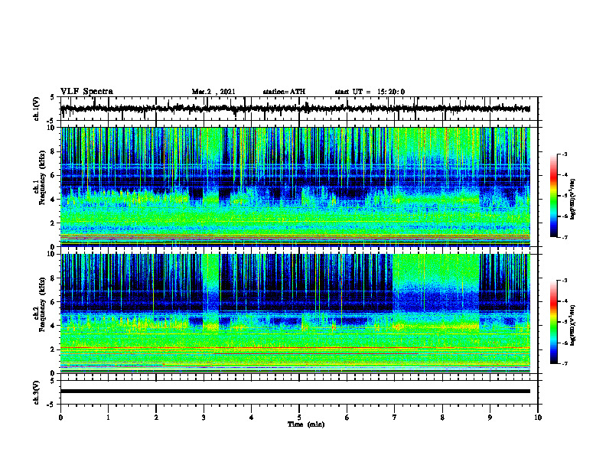Click the "-5" tick on the ch.3(V) axis

click(51, 405)
